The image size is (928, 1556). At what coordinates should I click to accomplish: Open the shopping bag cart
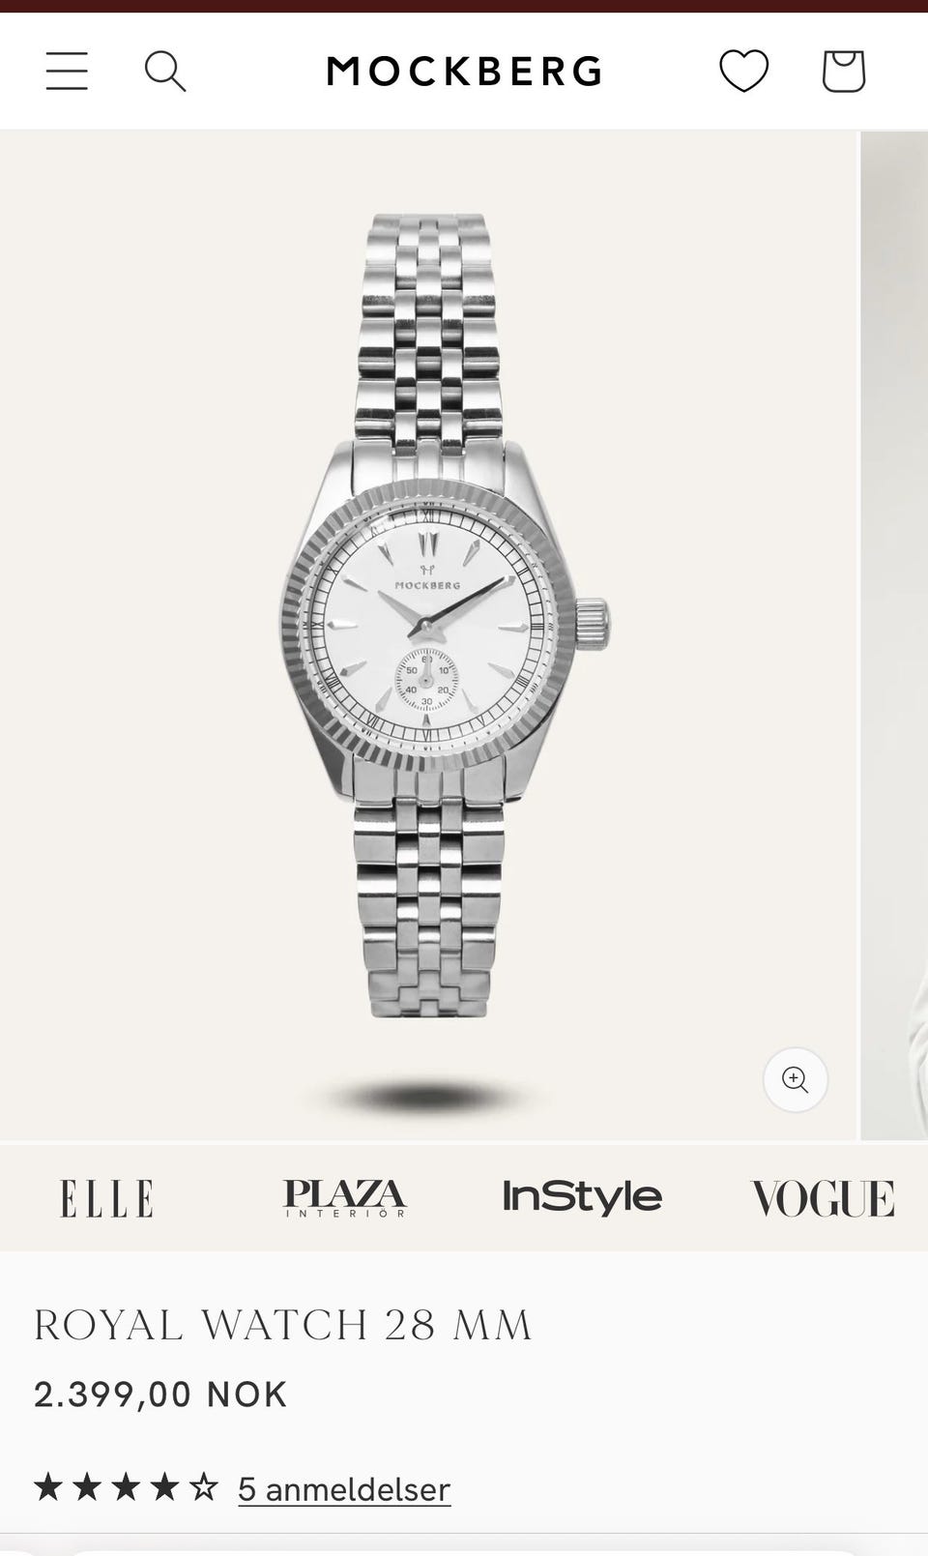843,72
